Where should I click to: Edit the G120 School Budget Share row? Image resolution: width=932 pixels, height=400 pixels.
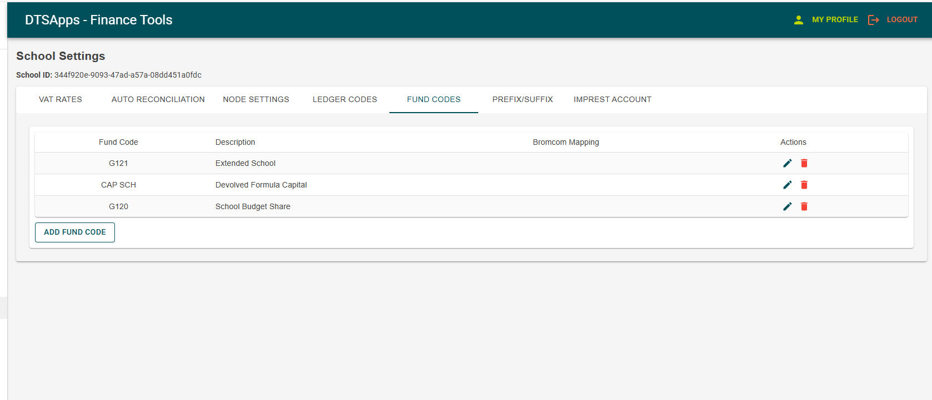coord(787,206)
